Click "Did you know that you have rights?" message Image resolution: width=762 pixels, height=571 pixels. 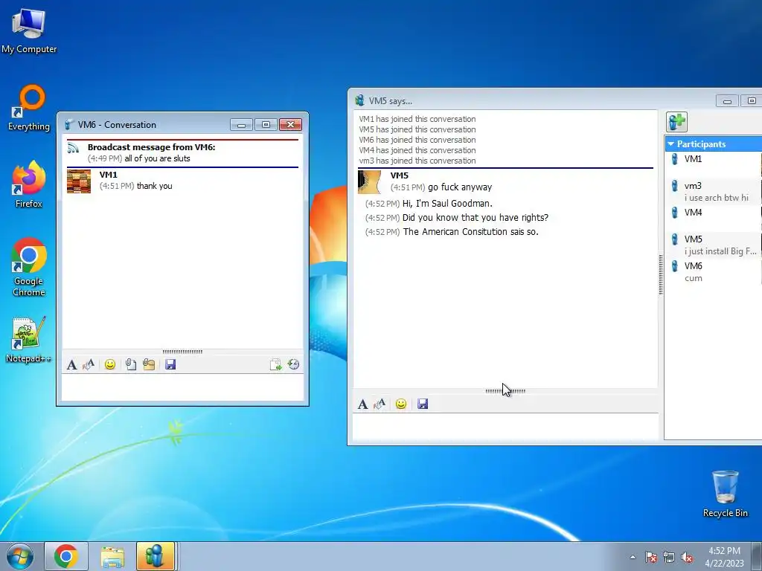click(476, 218)
